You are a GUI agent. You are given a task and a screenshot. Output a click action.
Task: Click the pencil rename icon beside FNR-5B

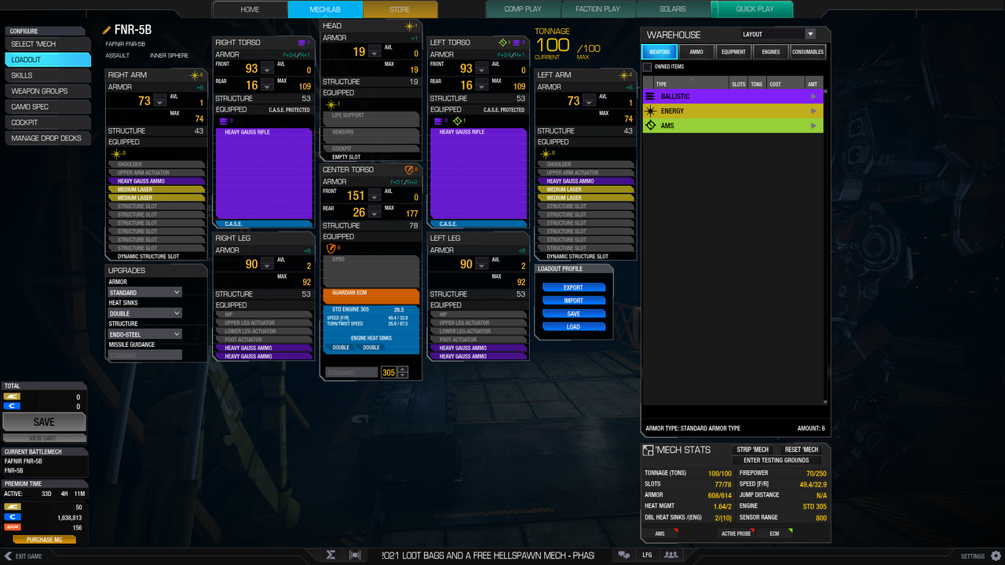(107, 30)
